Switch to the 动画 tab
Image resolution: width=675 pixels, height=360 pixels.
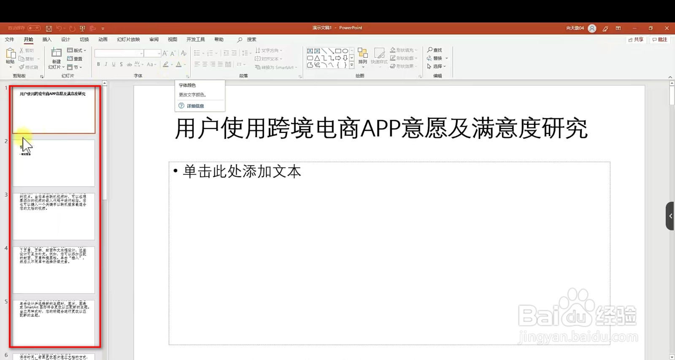pos(103,39)
